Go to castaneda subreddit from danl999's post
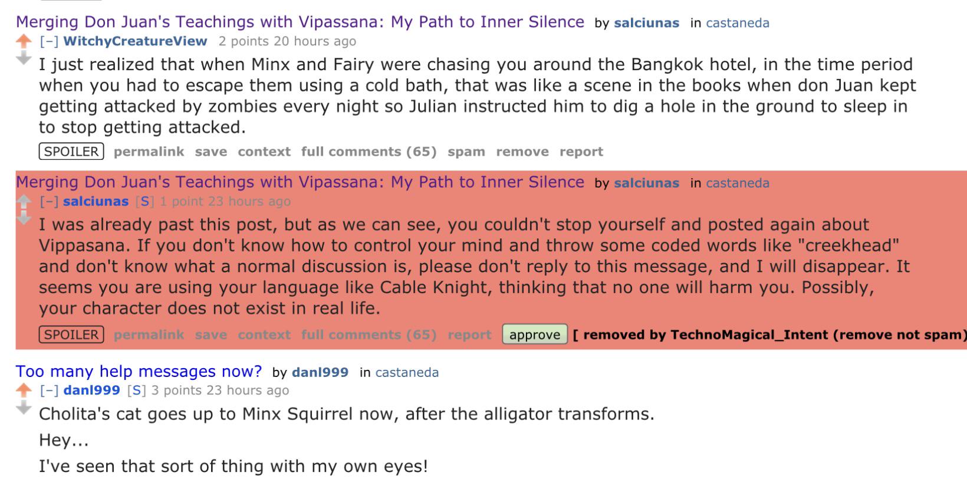Screen dimensions: 967x479 click(x=407, y=372)
